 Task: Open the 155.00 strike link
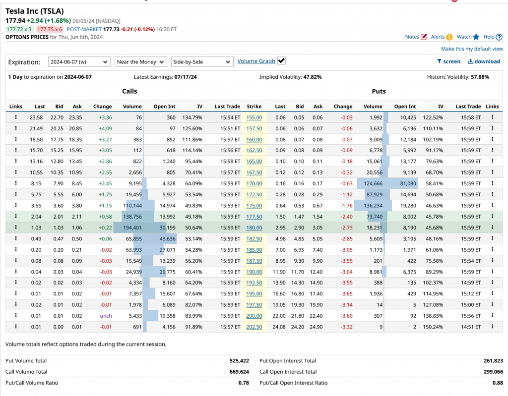point(254,117)
